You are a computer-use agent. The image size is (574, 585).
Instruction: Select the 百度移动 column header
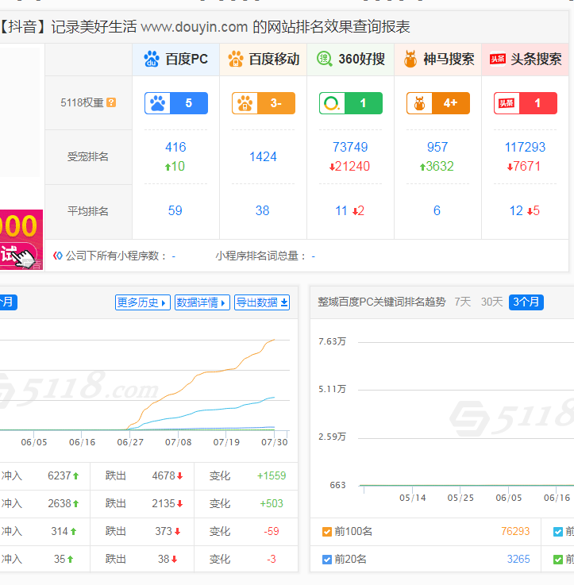click(264, 60)
